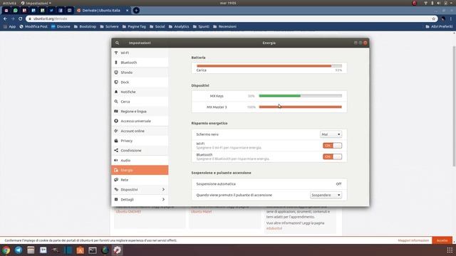The image size is (456, 256).
Task: Bookmark this page with the star icon
Action: pyautogui.click(x=433, y=18)
